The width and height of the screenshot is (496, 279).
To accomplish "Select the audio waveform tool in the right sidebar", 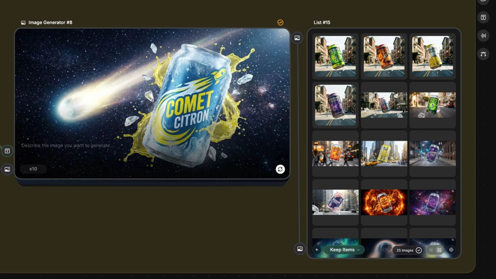I will click(x=483, y=36).
